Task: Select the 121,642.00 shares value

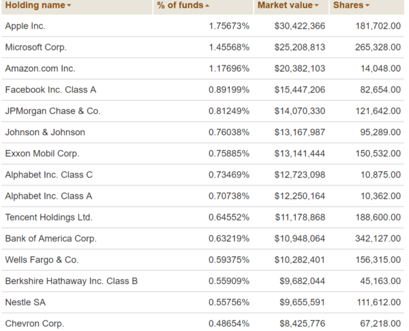Action: (378, 111)
